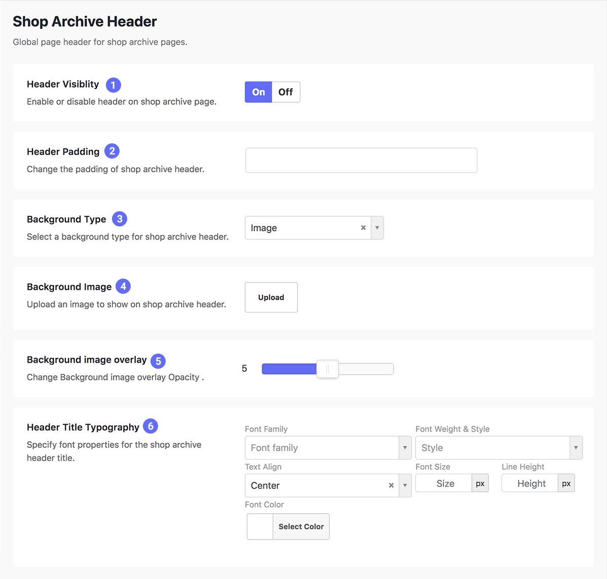Clear the Image selection with the x icon
This screenshot has height=579, width=607.
click(x=363, y=227)
